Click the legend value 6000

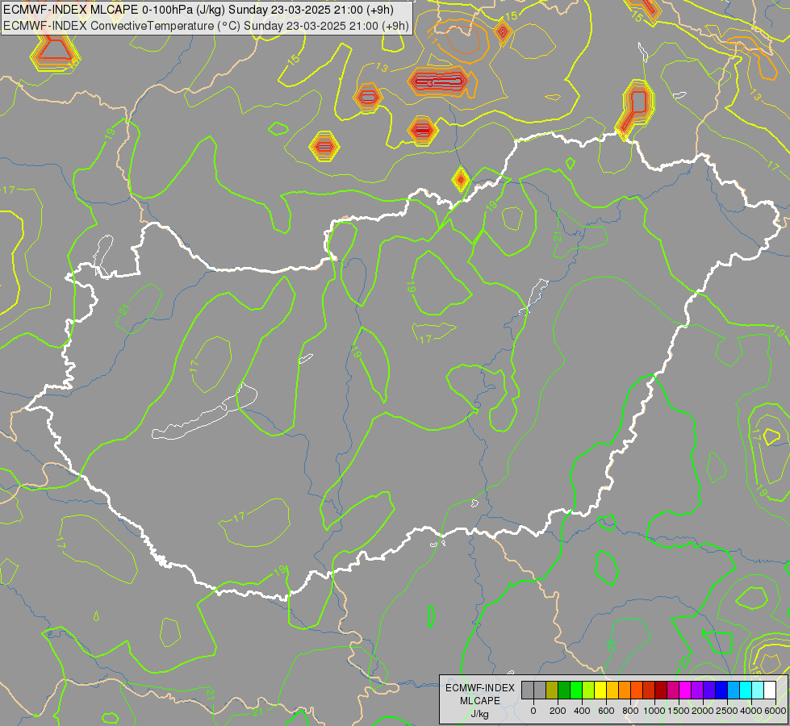775,711
